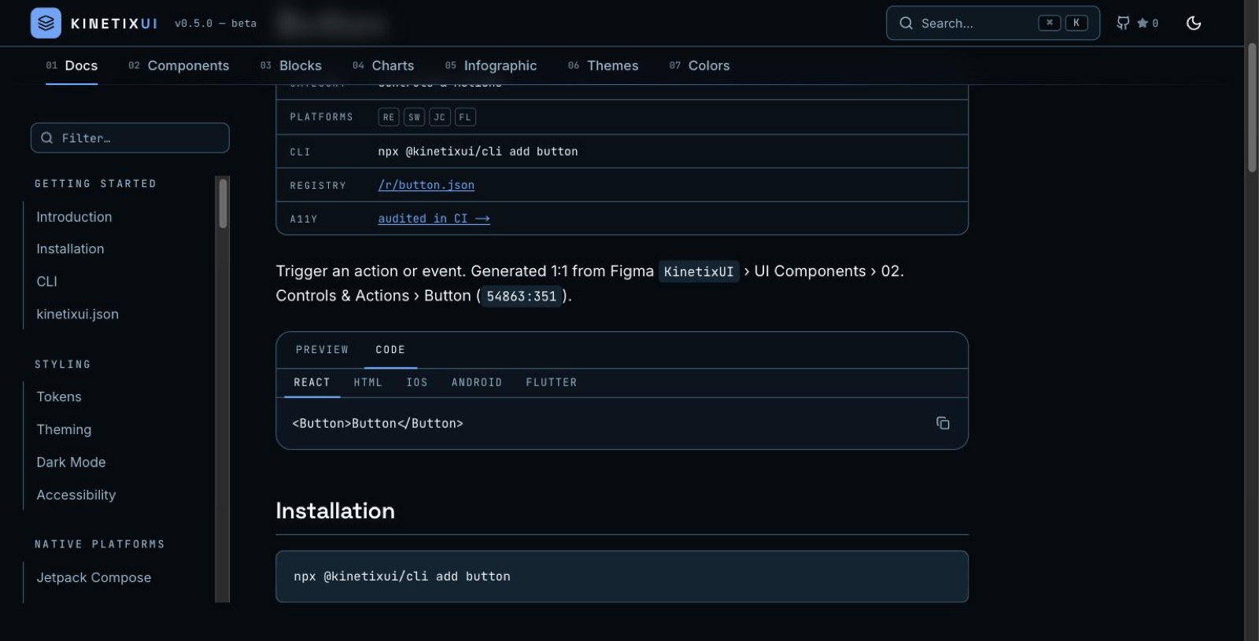This screenshot has width=1259, height=641.
Task: Open the Accessibility docs page
Action: (76, 495)
